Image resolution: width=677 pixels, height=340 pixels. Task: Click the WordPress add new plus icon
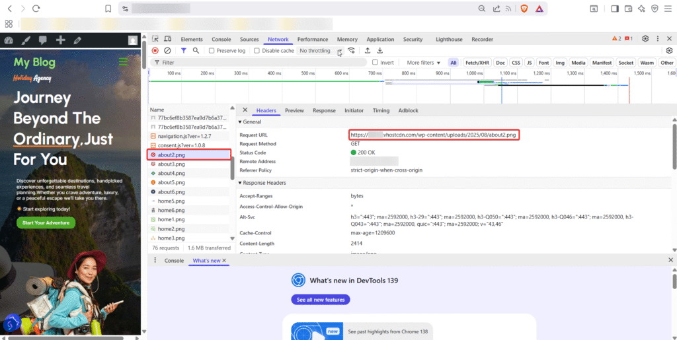click(x=60, y=40)
